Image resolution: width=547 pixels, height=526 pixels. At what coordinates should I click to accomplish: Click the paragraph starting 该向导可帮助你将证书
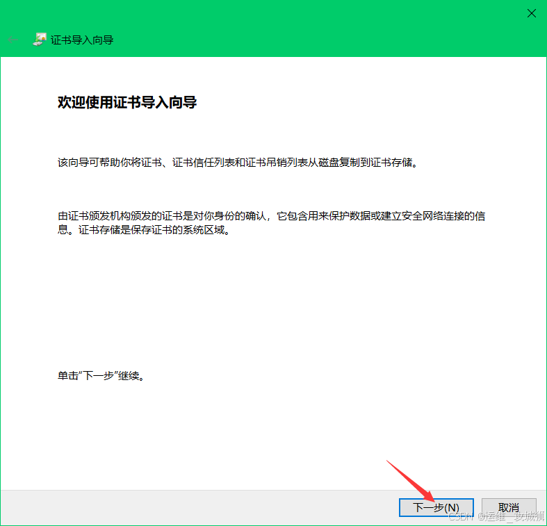click(238, 163)
